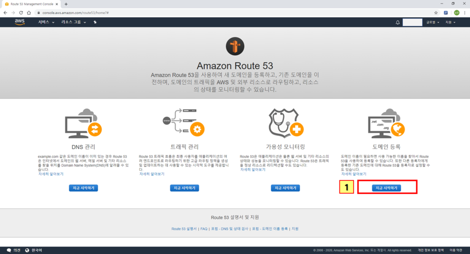
Task: Open a new browser tab
Action: pyautogui.click(x=66, y=4)
